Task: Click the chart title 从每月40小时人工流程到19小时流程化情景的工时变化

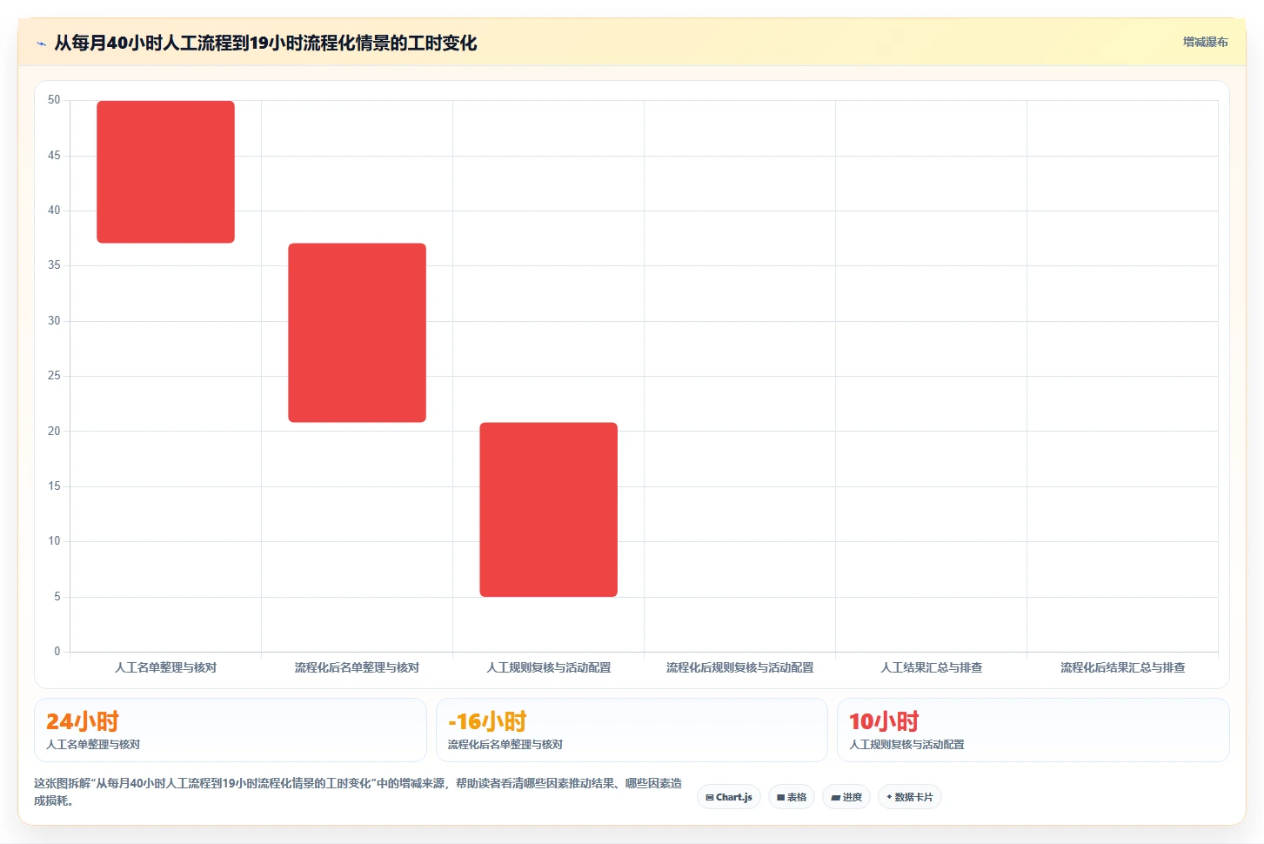Action: [x=265, y=43]
